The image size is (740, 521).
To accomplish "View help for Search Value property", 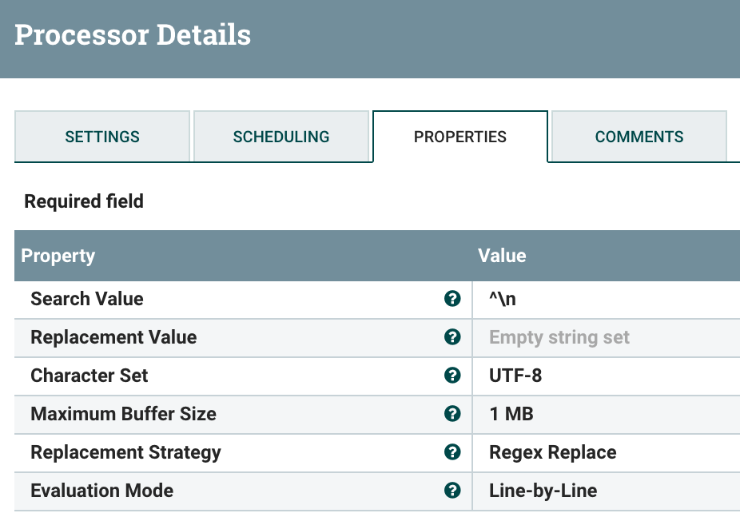I will (453, 299).
